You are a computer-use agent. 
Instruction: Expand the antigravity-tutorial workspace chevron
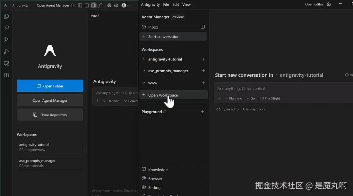[144, 59]
